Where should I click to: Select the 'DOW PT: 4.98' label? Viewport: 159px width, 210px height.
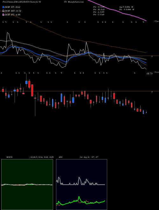[12, 15]
